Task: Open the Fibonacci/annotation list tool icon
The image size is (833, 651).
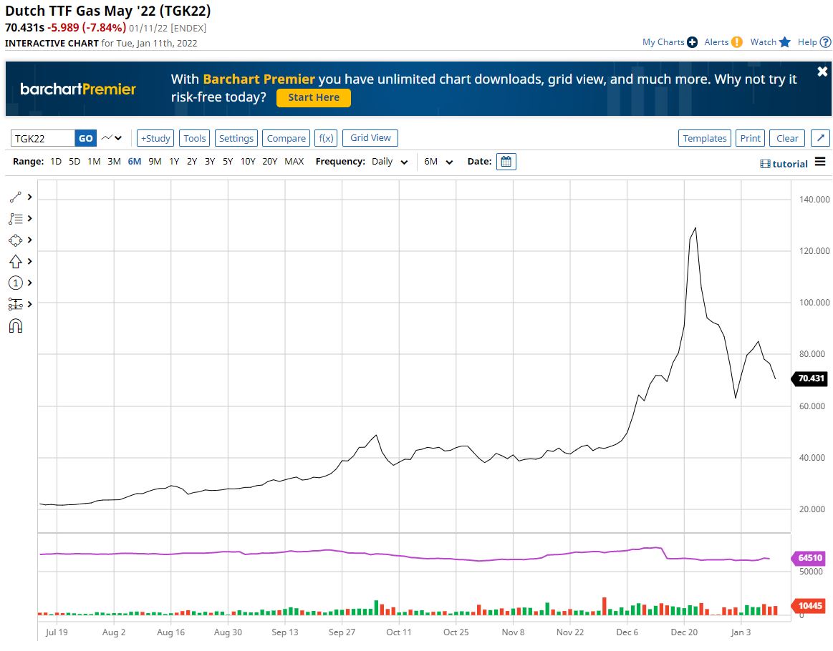Action: pos(16,219)
